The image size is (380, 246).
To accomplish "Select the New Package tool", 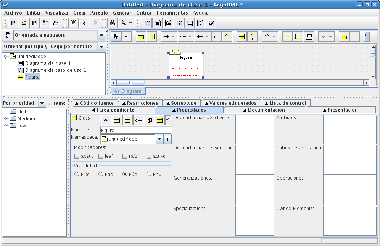I will [x=141, y=37].
